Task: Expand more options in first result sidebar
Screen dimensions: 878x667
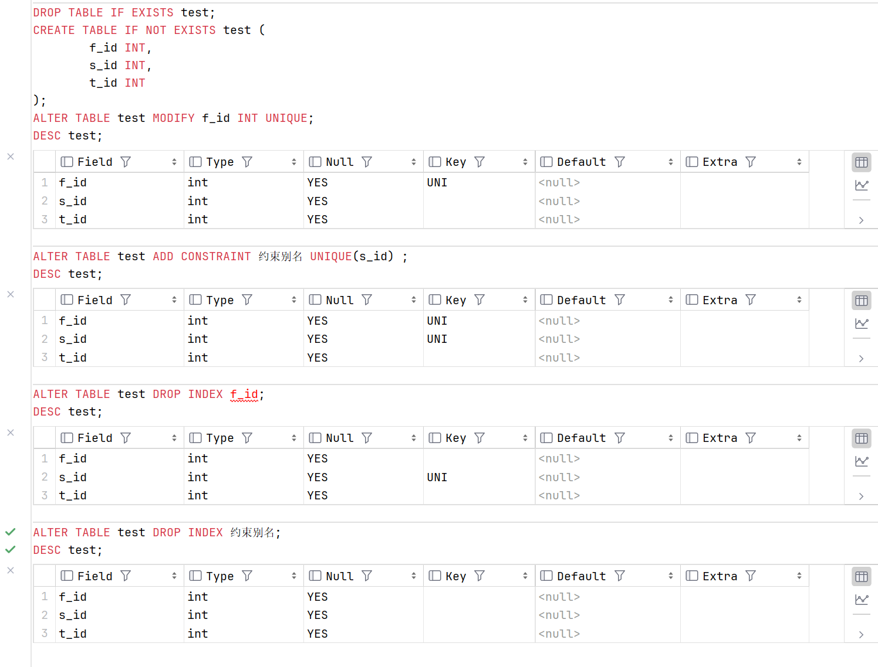Action: [x=862, y=220]
